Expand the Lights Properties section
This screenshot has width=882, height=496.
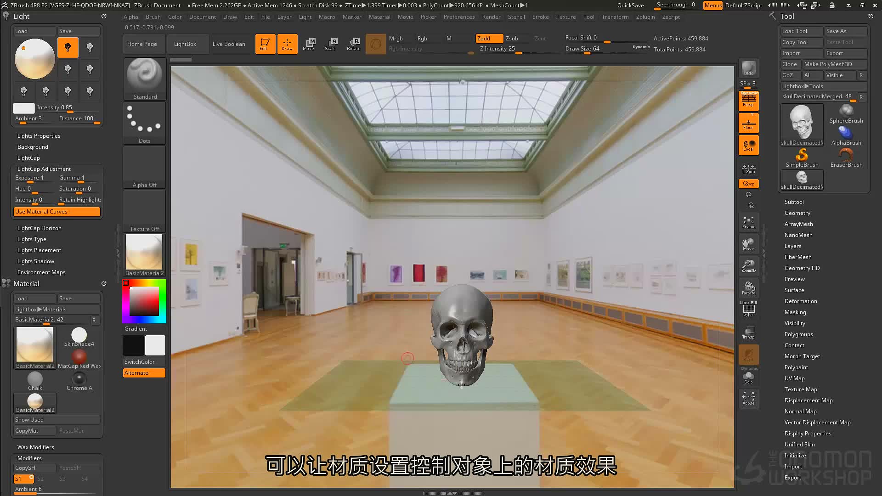pyautogui.click(x=39, y=136)
